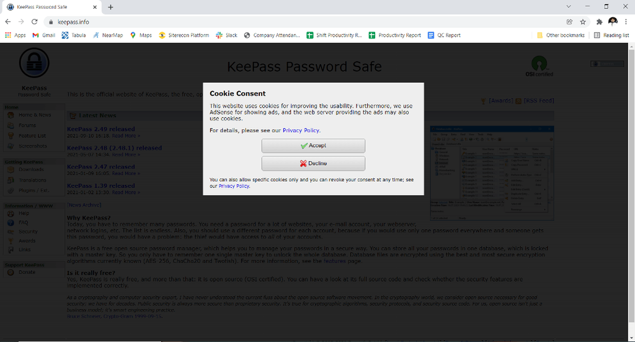Viewport: 635px width, 342px height.
Task: Bookmark this page with the star icon
Action: coord(583,22)
